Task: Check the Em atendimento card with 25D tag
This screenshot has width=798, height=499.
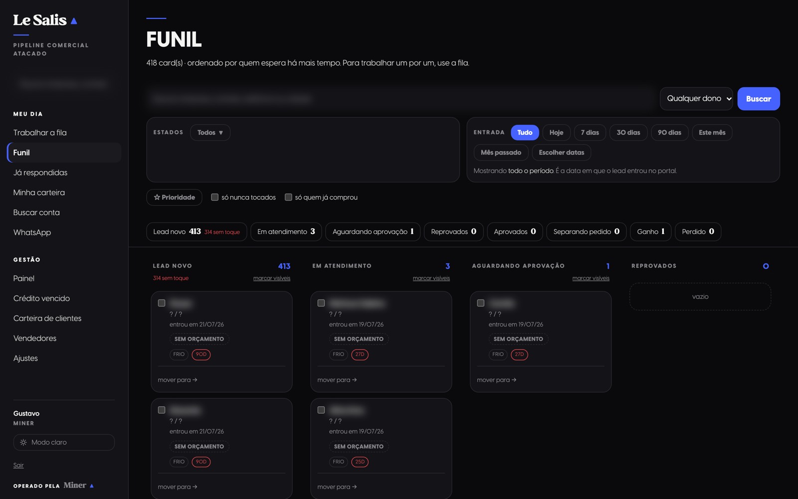Action: click(321, 410)
